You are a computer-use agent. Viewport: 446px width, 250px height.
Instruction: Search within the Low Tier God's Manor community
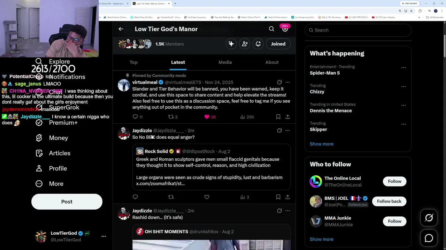(271, 29)
